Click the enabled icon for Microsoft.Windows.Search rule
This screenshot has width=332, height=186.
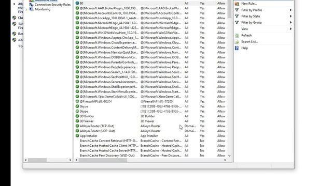pos(77,72)
